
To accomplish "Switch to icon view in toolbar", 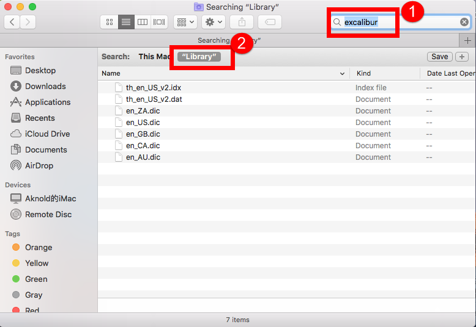I will 110,22.
